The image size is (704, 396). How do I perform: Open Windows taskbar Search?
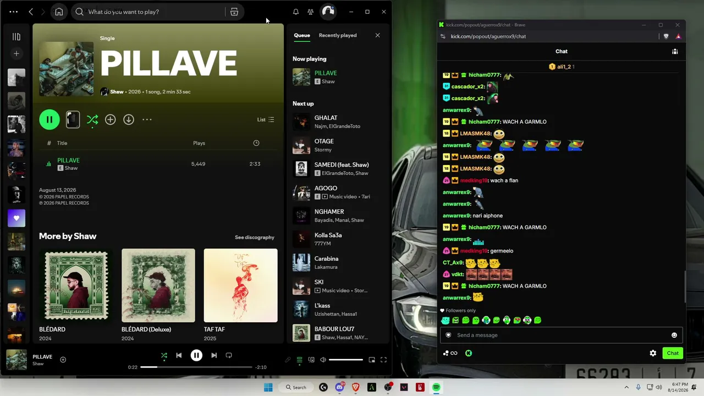tap(296, 387)
